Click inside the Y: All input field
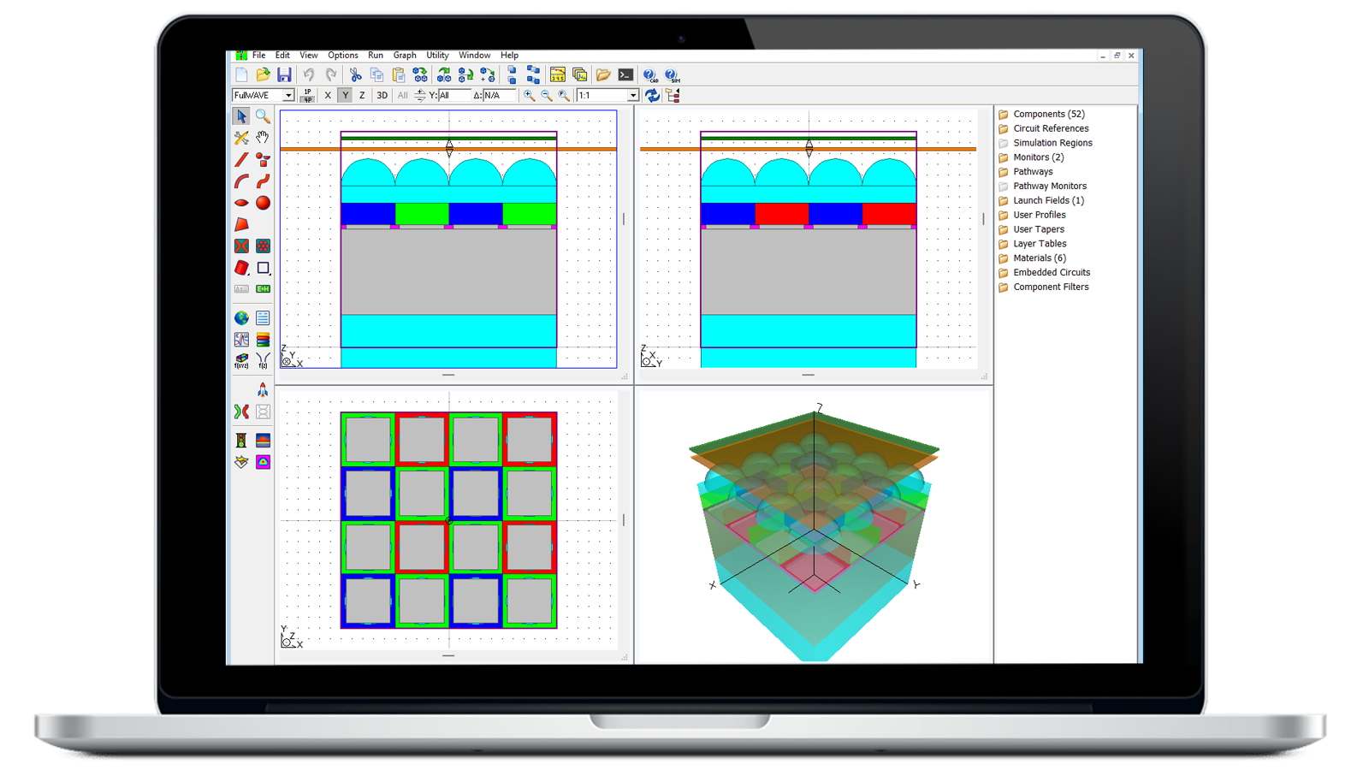This screenshot has height=770, width=1369. 454,96
